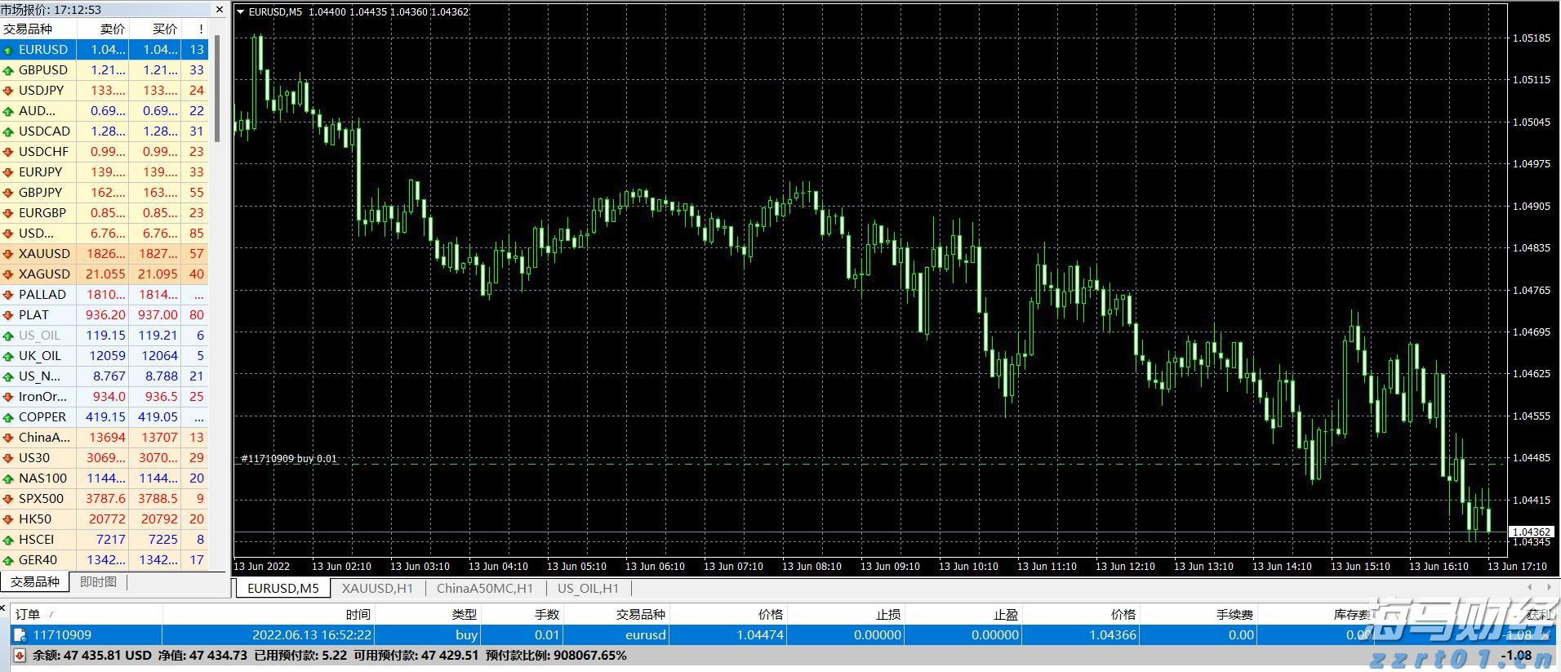Switch to the US_OIL,H1 chart tab
The image size is (1561, 672).
point(588,588)
